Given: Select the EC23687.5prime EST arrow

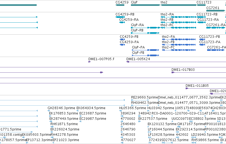Looking at the screenshot, I should tap(80, 116).
